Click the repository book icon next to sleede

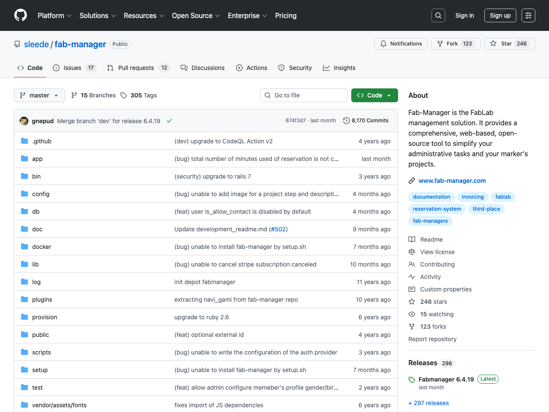click(17, 44)
